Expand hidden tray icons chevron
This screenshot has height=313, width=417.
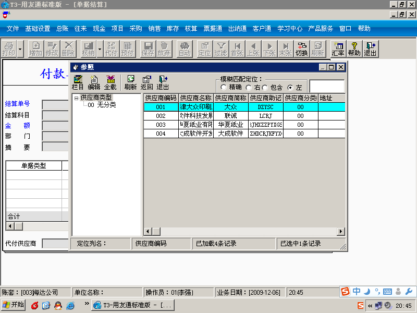370,306
